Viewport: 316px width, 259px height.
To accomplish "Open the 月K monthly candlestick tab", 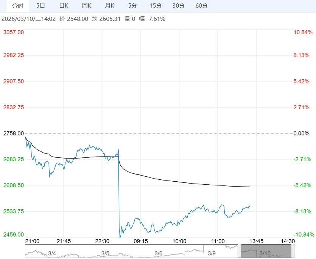I will tap(110, 6).
